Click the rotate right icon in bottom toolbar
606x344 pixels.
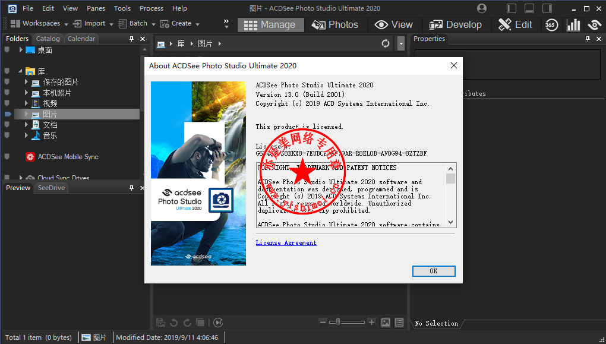click(187, 323)
